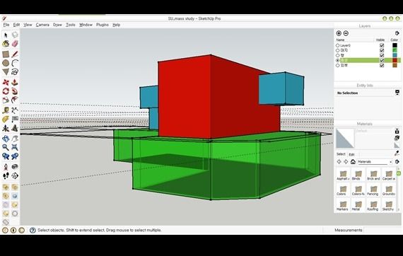Click the Zoom Extents tool

click(15, 148)
